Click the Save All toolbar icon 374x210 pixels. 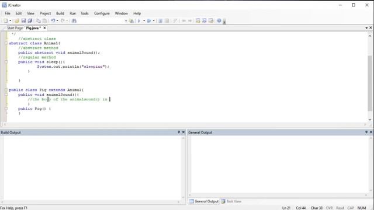click(x=30, y=21)
